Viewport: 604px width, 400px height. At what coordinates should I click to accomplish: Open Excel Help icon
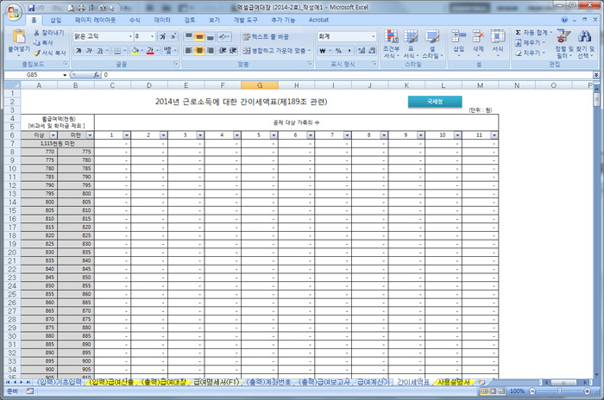564,20
